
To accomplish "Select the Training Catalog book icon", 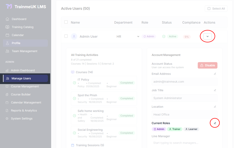I will (7, 27).
